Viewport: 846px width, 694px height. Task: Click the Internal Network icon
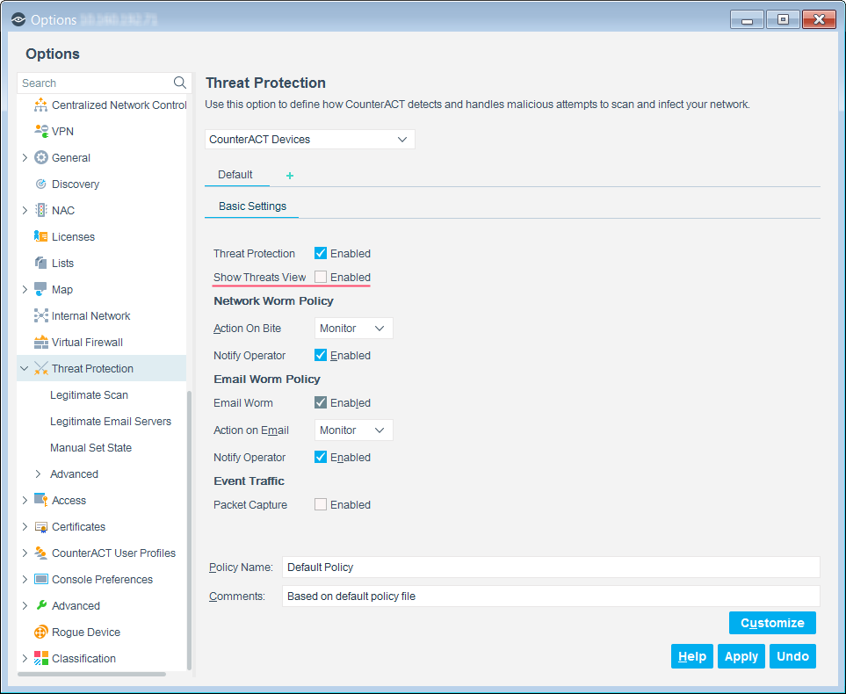(x=41, y=315)
